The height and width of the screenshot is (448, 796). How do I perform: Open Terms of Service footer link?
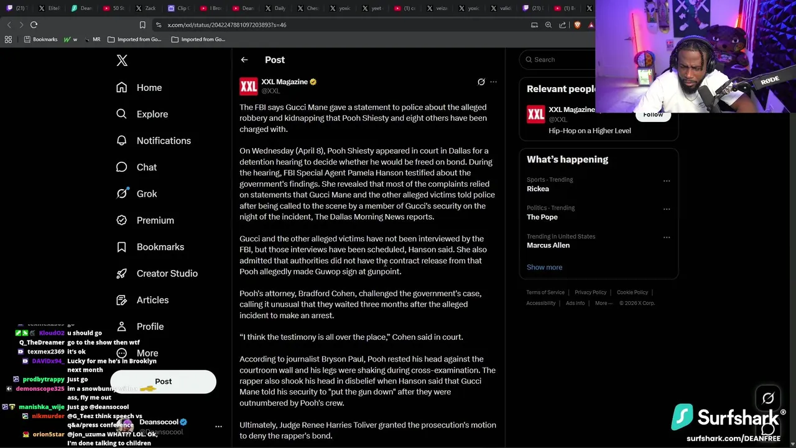[545, 292]
